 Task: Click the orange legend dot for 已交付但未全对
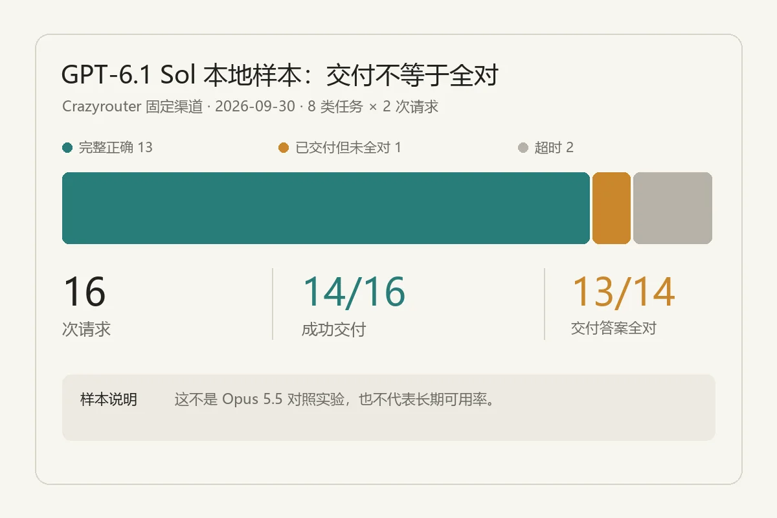pyautogui.click(x=284, y=148)
